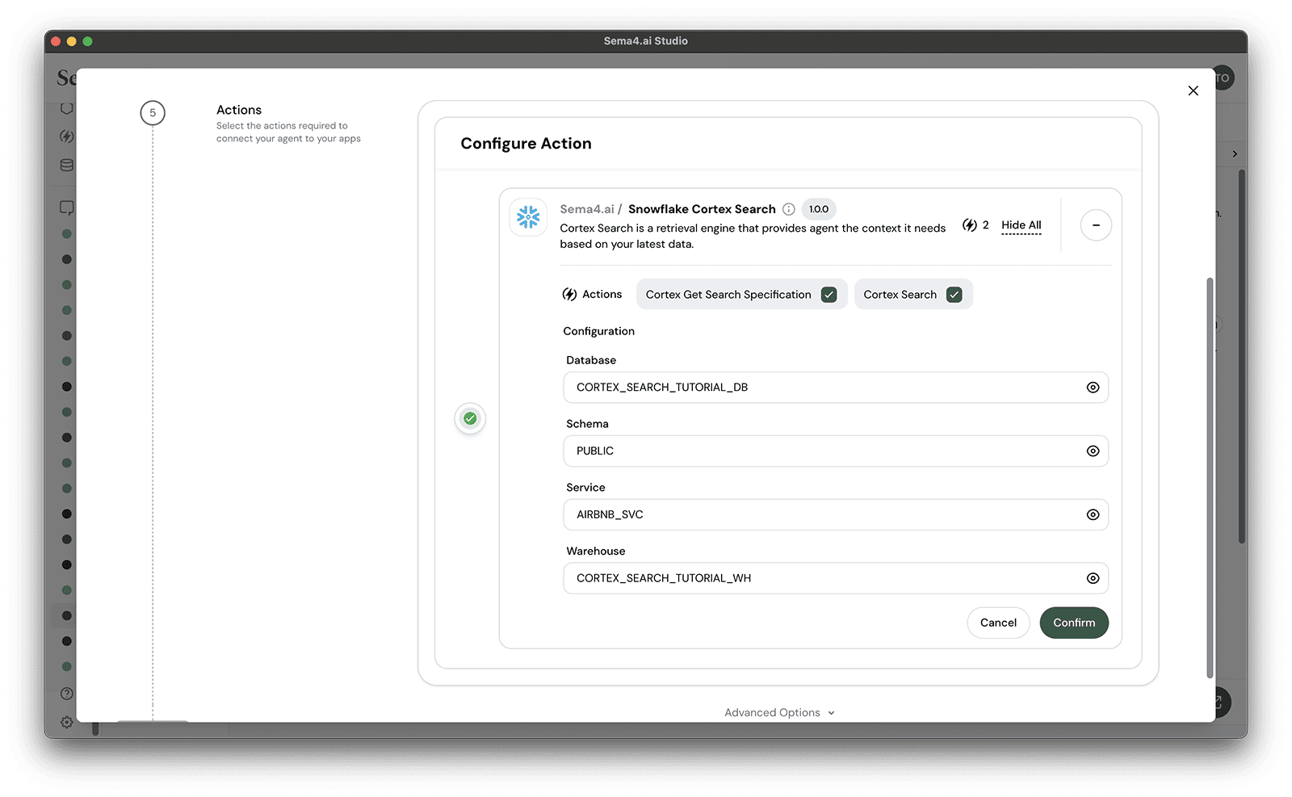Screen dimensions: 1292x797
Task: Confirm the action configuration
Action: tap(1073, 623)
